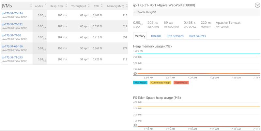This screenshot has width=261, height=131.
Task: Toggle Committed Heap legend series
Action: click(x=160, y=83)
